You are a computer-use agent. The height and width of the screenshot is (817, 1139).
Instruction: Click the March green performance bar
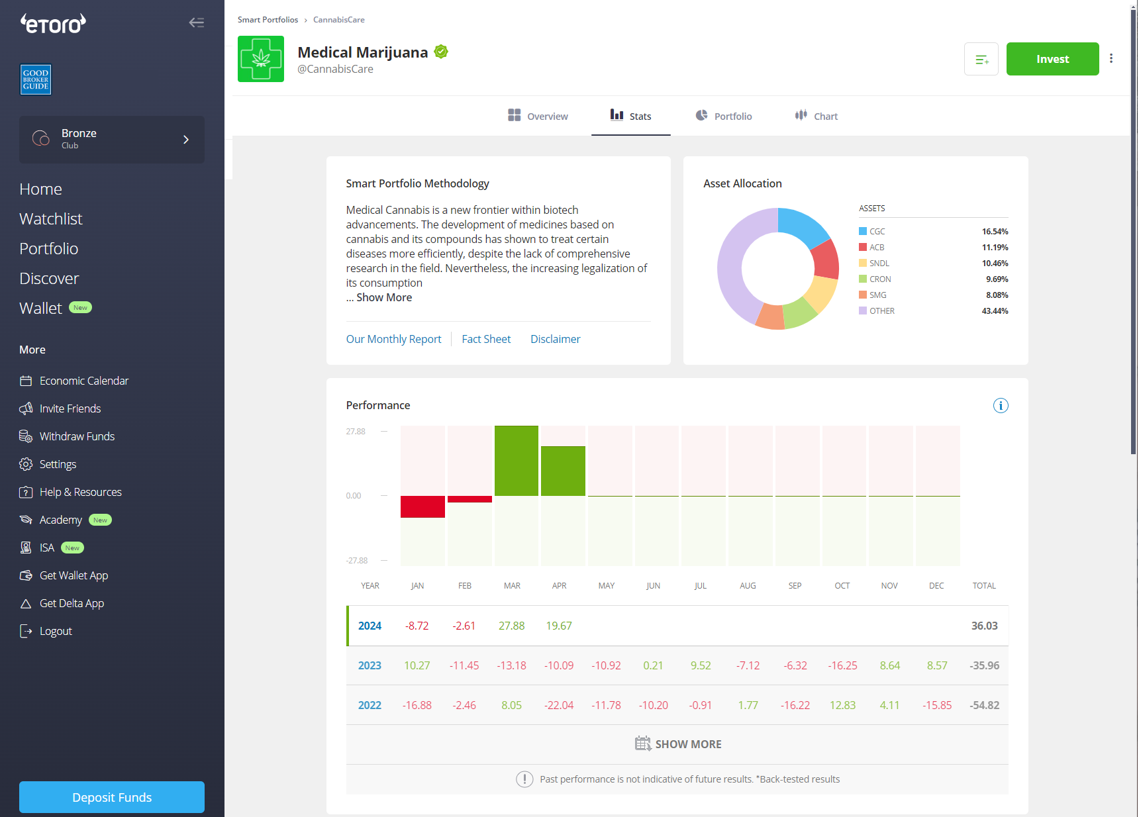517,461
